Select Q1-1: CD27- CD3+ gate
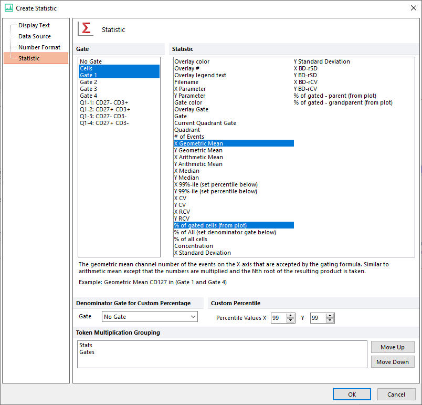The height and width of the screenshot is (405, 422). (119, 102)
